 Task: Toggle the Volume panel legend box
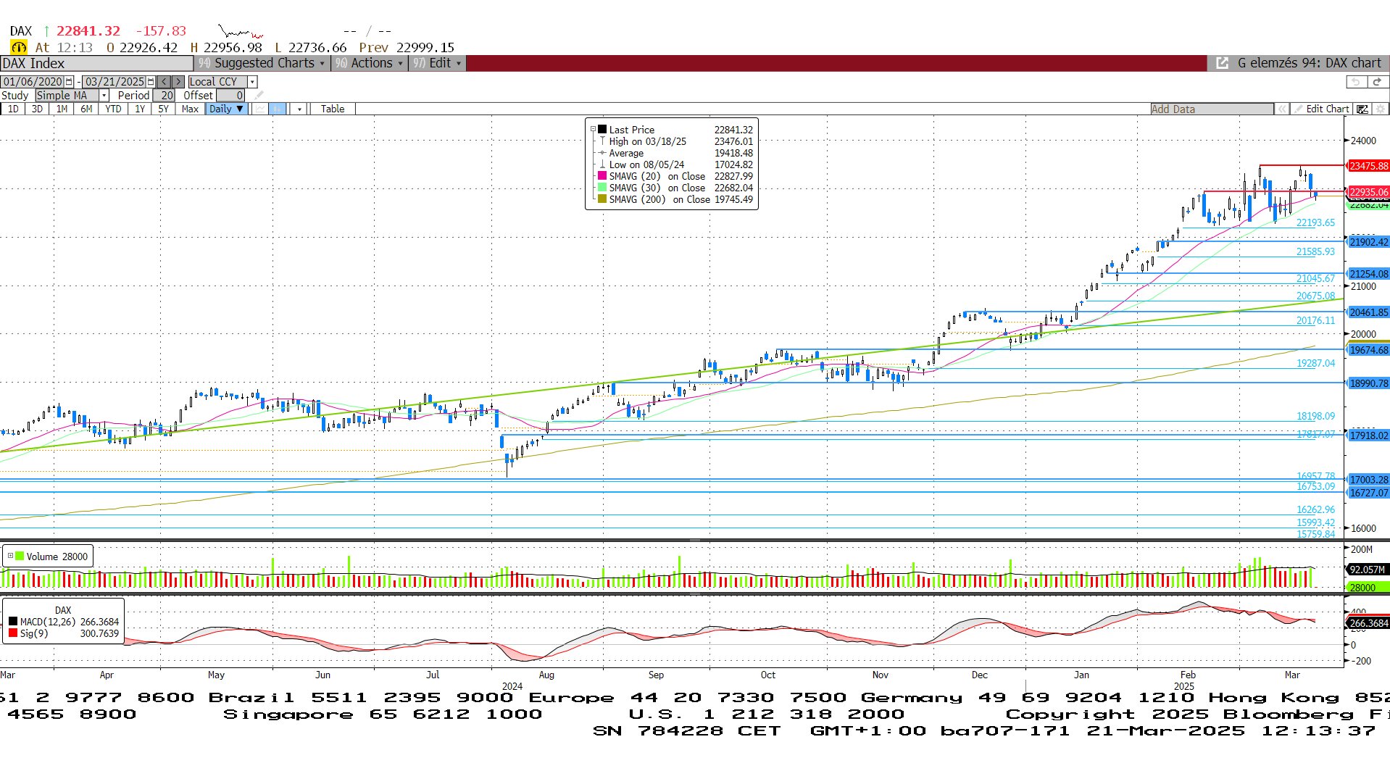coord(10,556)
